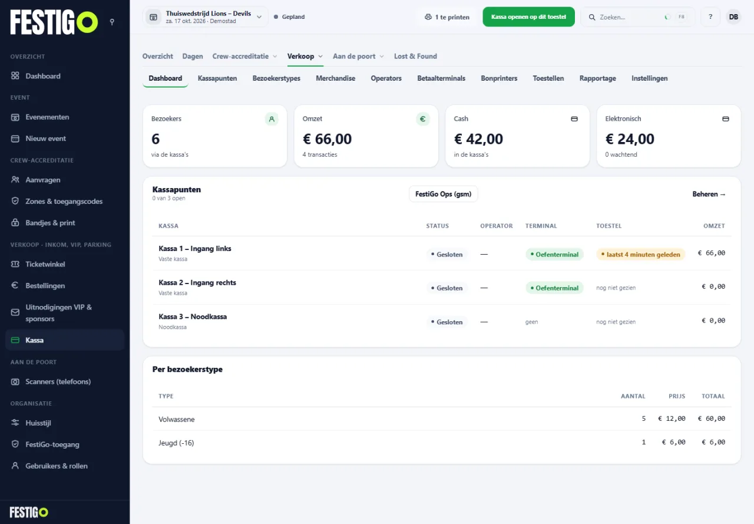
Task: Click the Scanners (telefoons) camera icon
Action: pos(15,382)
